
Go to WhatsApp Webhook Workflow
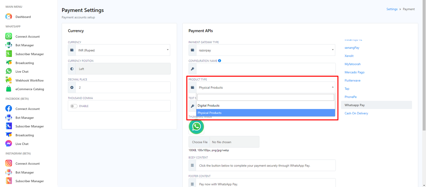tap(30, 80)
